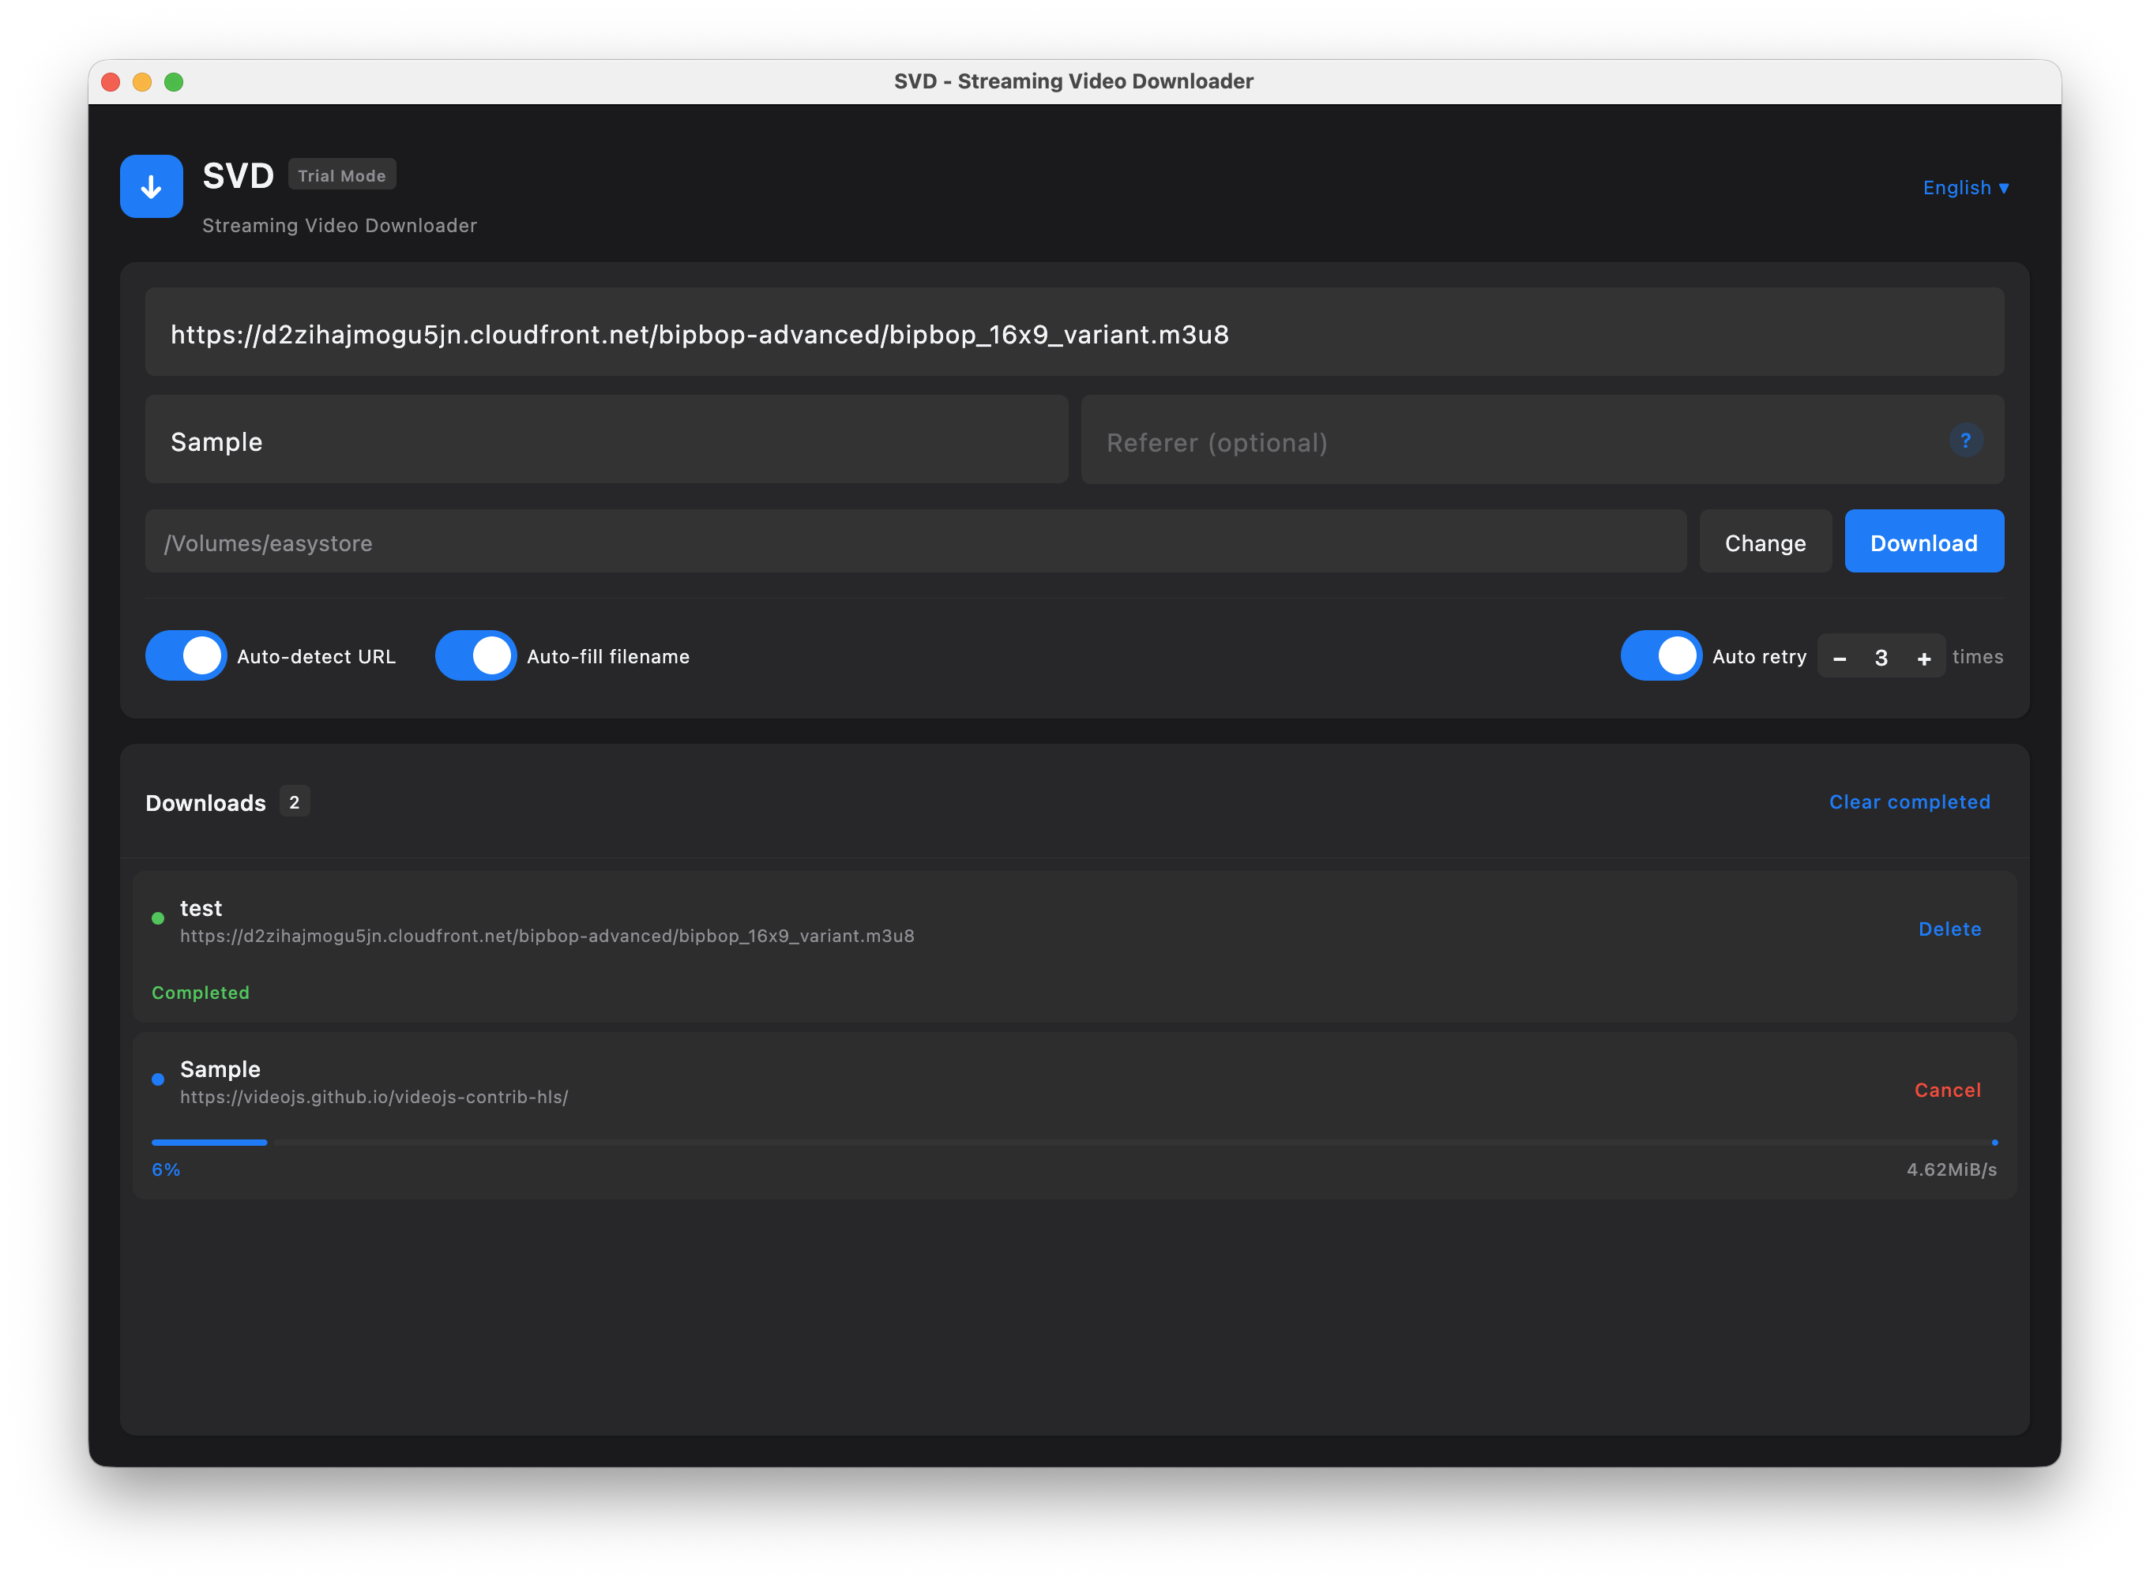The image size is (2150, 1584).
Task: Click the Downloads count badge showing 2
Action: pyautogui.click(x=295, y=801)
